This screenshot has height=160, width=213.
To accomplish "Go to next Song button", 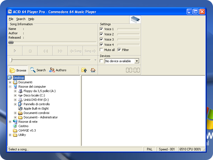I will tap(90, 51).
